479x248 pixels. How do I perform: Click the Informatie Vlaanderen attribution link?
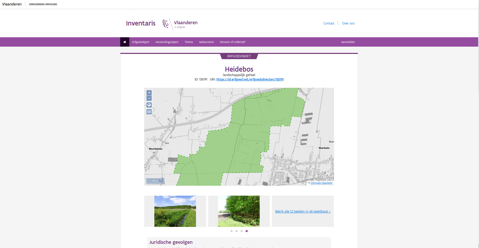[x=321, y=183]
